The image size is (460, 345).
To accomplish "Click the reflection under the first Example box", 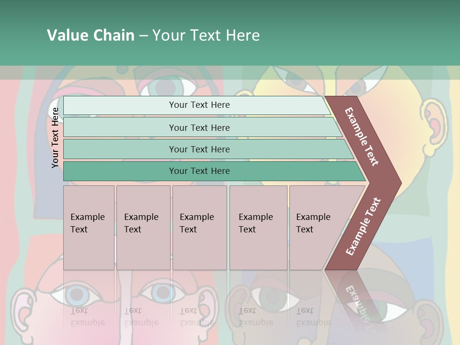I will [x=89, y=316].
